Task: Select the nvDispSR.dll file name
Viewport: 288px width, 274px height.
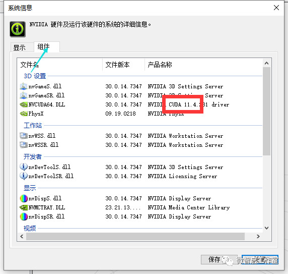Action: click(46, 216)
